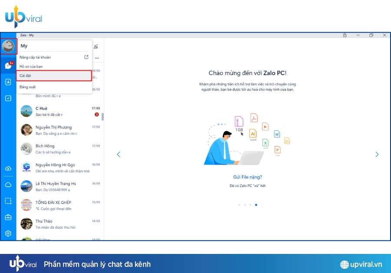Click the Gửi File nặng? heading
Screen dimensions: 391x273
click(x=247, y=177)
